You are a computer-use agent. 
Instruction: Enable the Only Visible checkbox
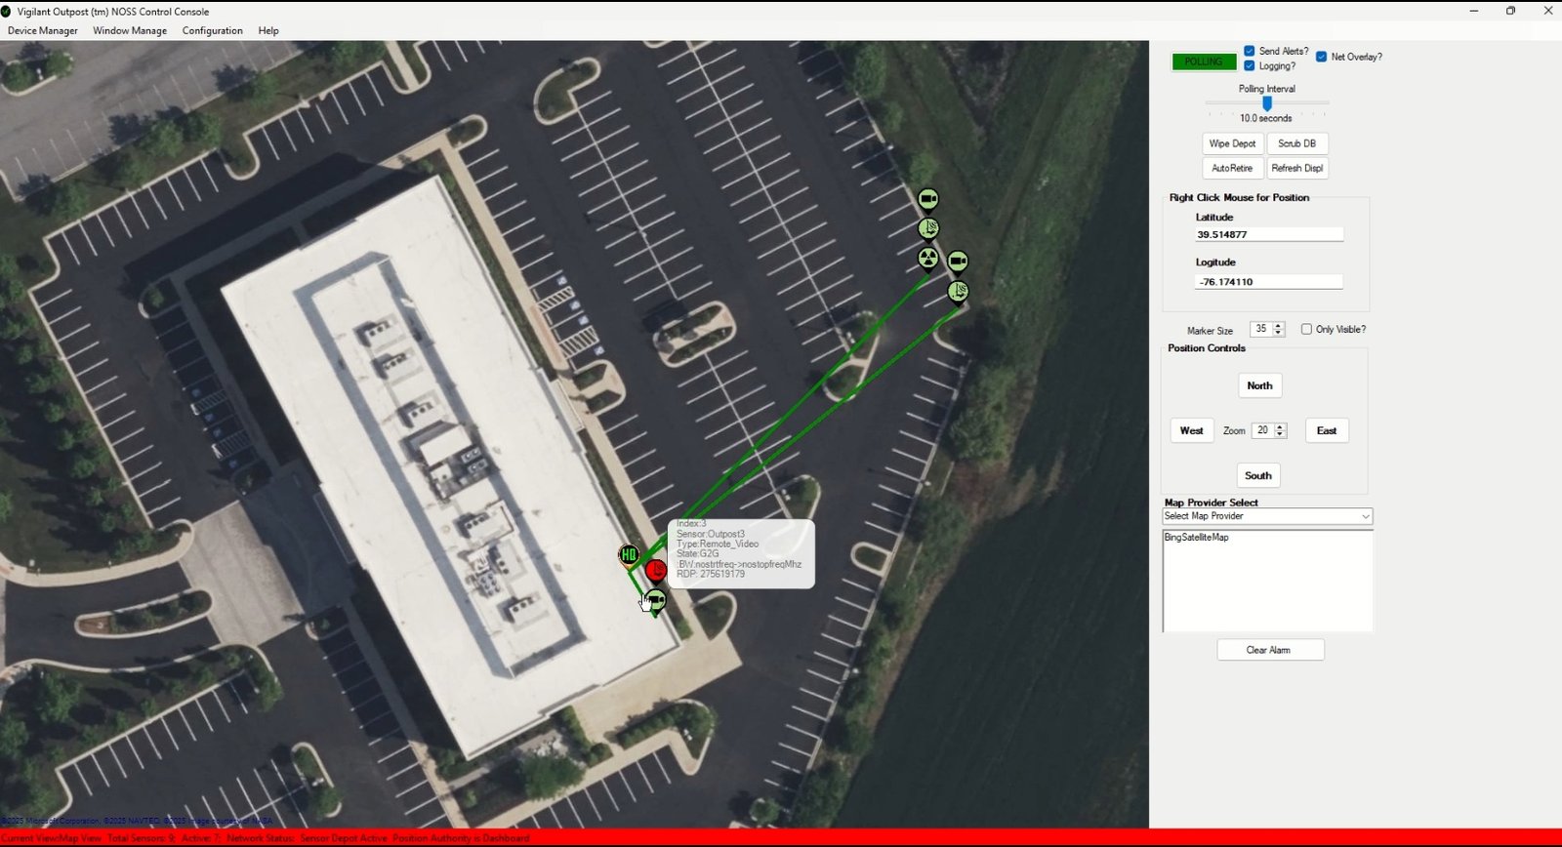click(1306, 329)
